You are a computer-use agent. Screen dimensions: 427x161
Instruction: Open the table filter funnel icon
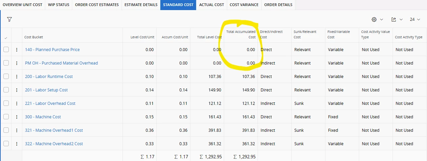(9, 19)
